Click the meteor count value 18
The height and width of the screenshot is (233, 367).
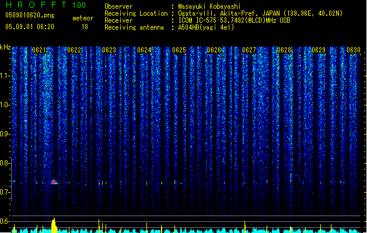tap(85, 27)
